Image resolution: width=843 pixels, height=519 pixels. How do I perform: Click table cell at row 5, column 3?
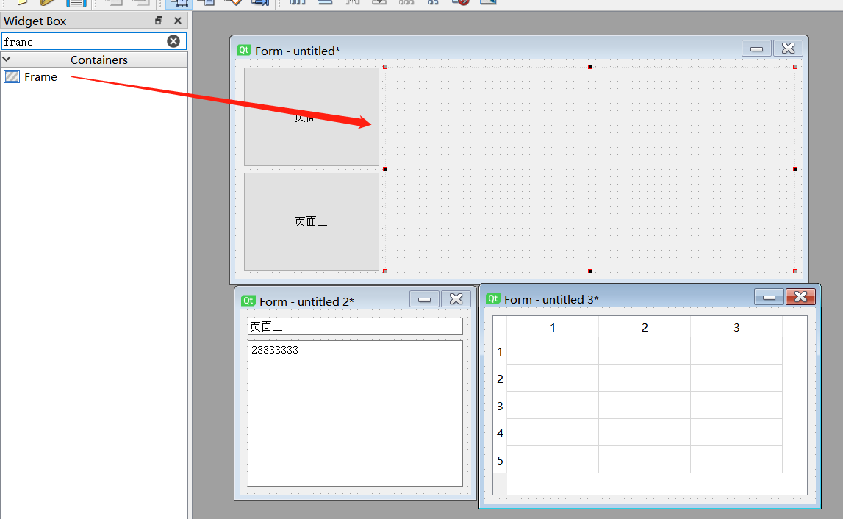(736, 460)
